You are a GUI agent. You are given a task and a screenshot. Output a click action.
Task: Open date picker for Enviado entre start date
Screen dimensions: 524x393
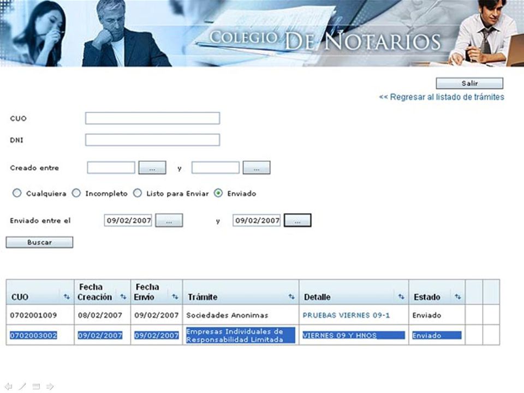(169, 221)
